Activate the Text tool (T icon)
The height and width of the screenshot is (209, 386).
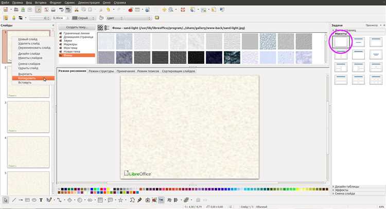[41, 200]
